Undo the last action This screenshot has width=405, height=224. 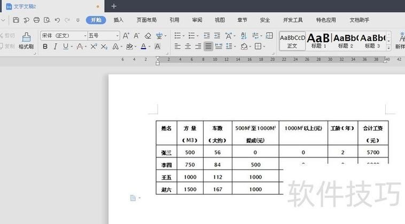point(57,20)
